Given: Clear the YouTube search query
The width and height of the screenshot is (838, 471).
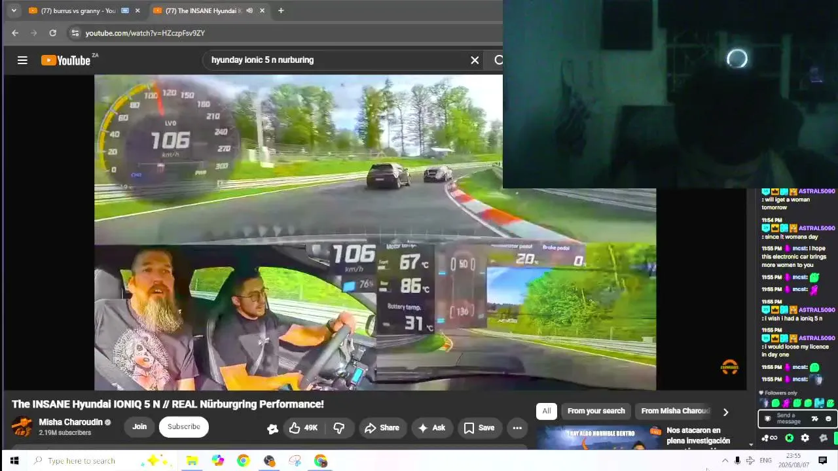Looking at the screenshot, I should [x=475, y=60].
